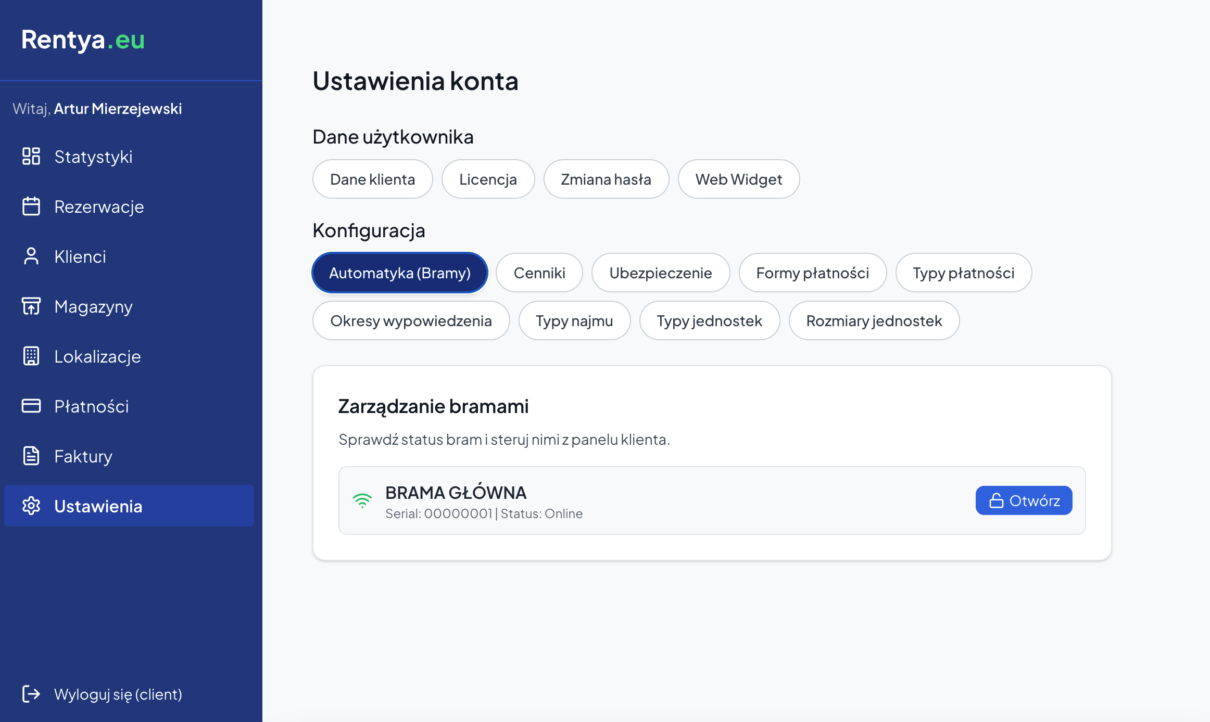Screen dimensions: 1210x722
Task: Click the Magazyny warehouse icon
Action: click(x=31, y=306)
